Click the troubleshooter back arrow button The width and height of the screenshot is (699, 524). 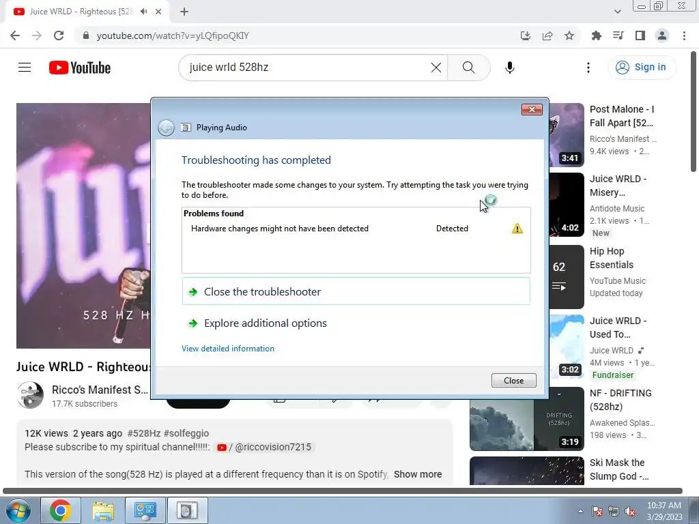[x=167, y=128]
